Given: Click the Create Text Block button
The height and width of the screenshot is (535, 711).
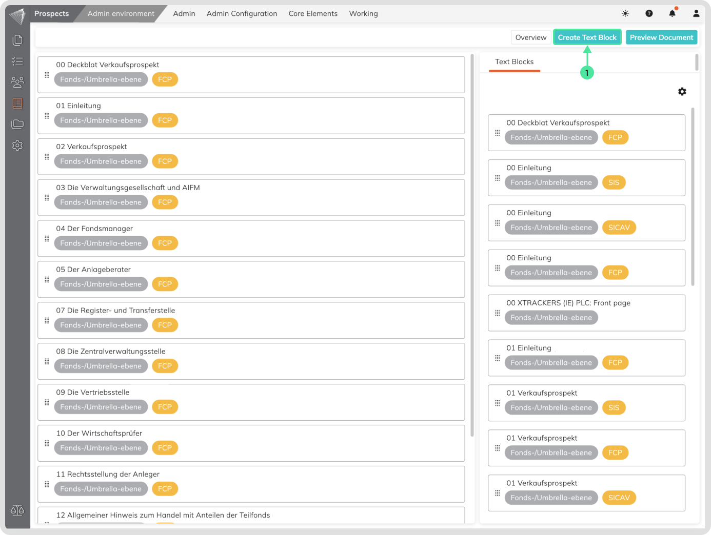Looking at the screenshot, I should click(587, 37).
